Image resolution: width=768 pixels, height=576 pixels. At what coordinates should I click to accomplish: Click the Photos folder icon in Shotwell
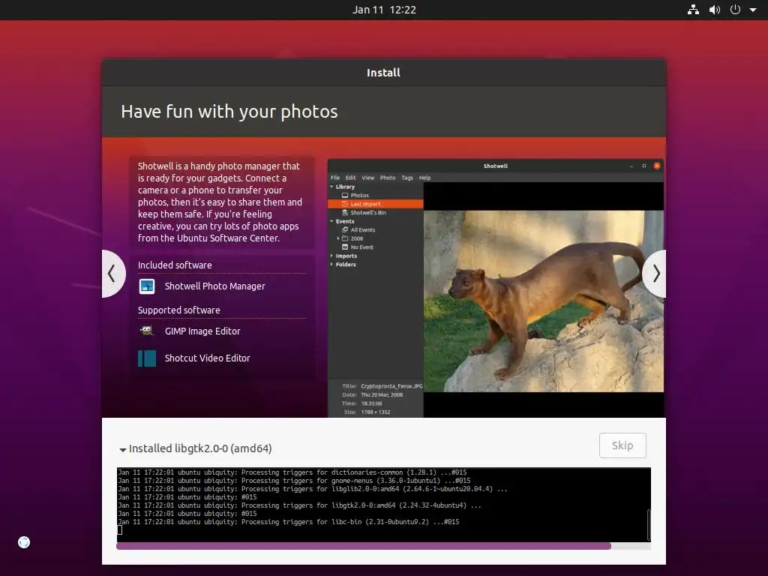tap(345, 196)
